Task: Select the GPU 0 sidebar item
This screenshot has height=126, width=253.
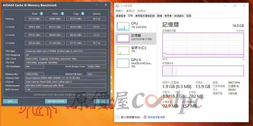Action: tap(136, 63)
